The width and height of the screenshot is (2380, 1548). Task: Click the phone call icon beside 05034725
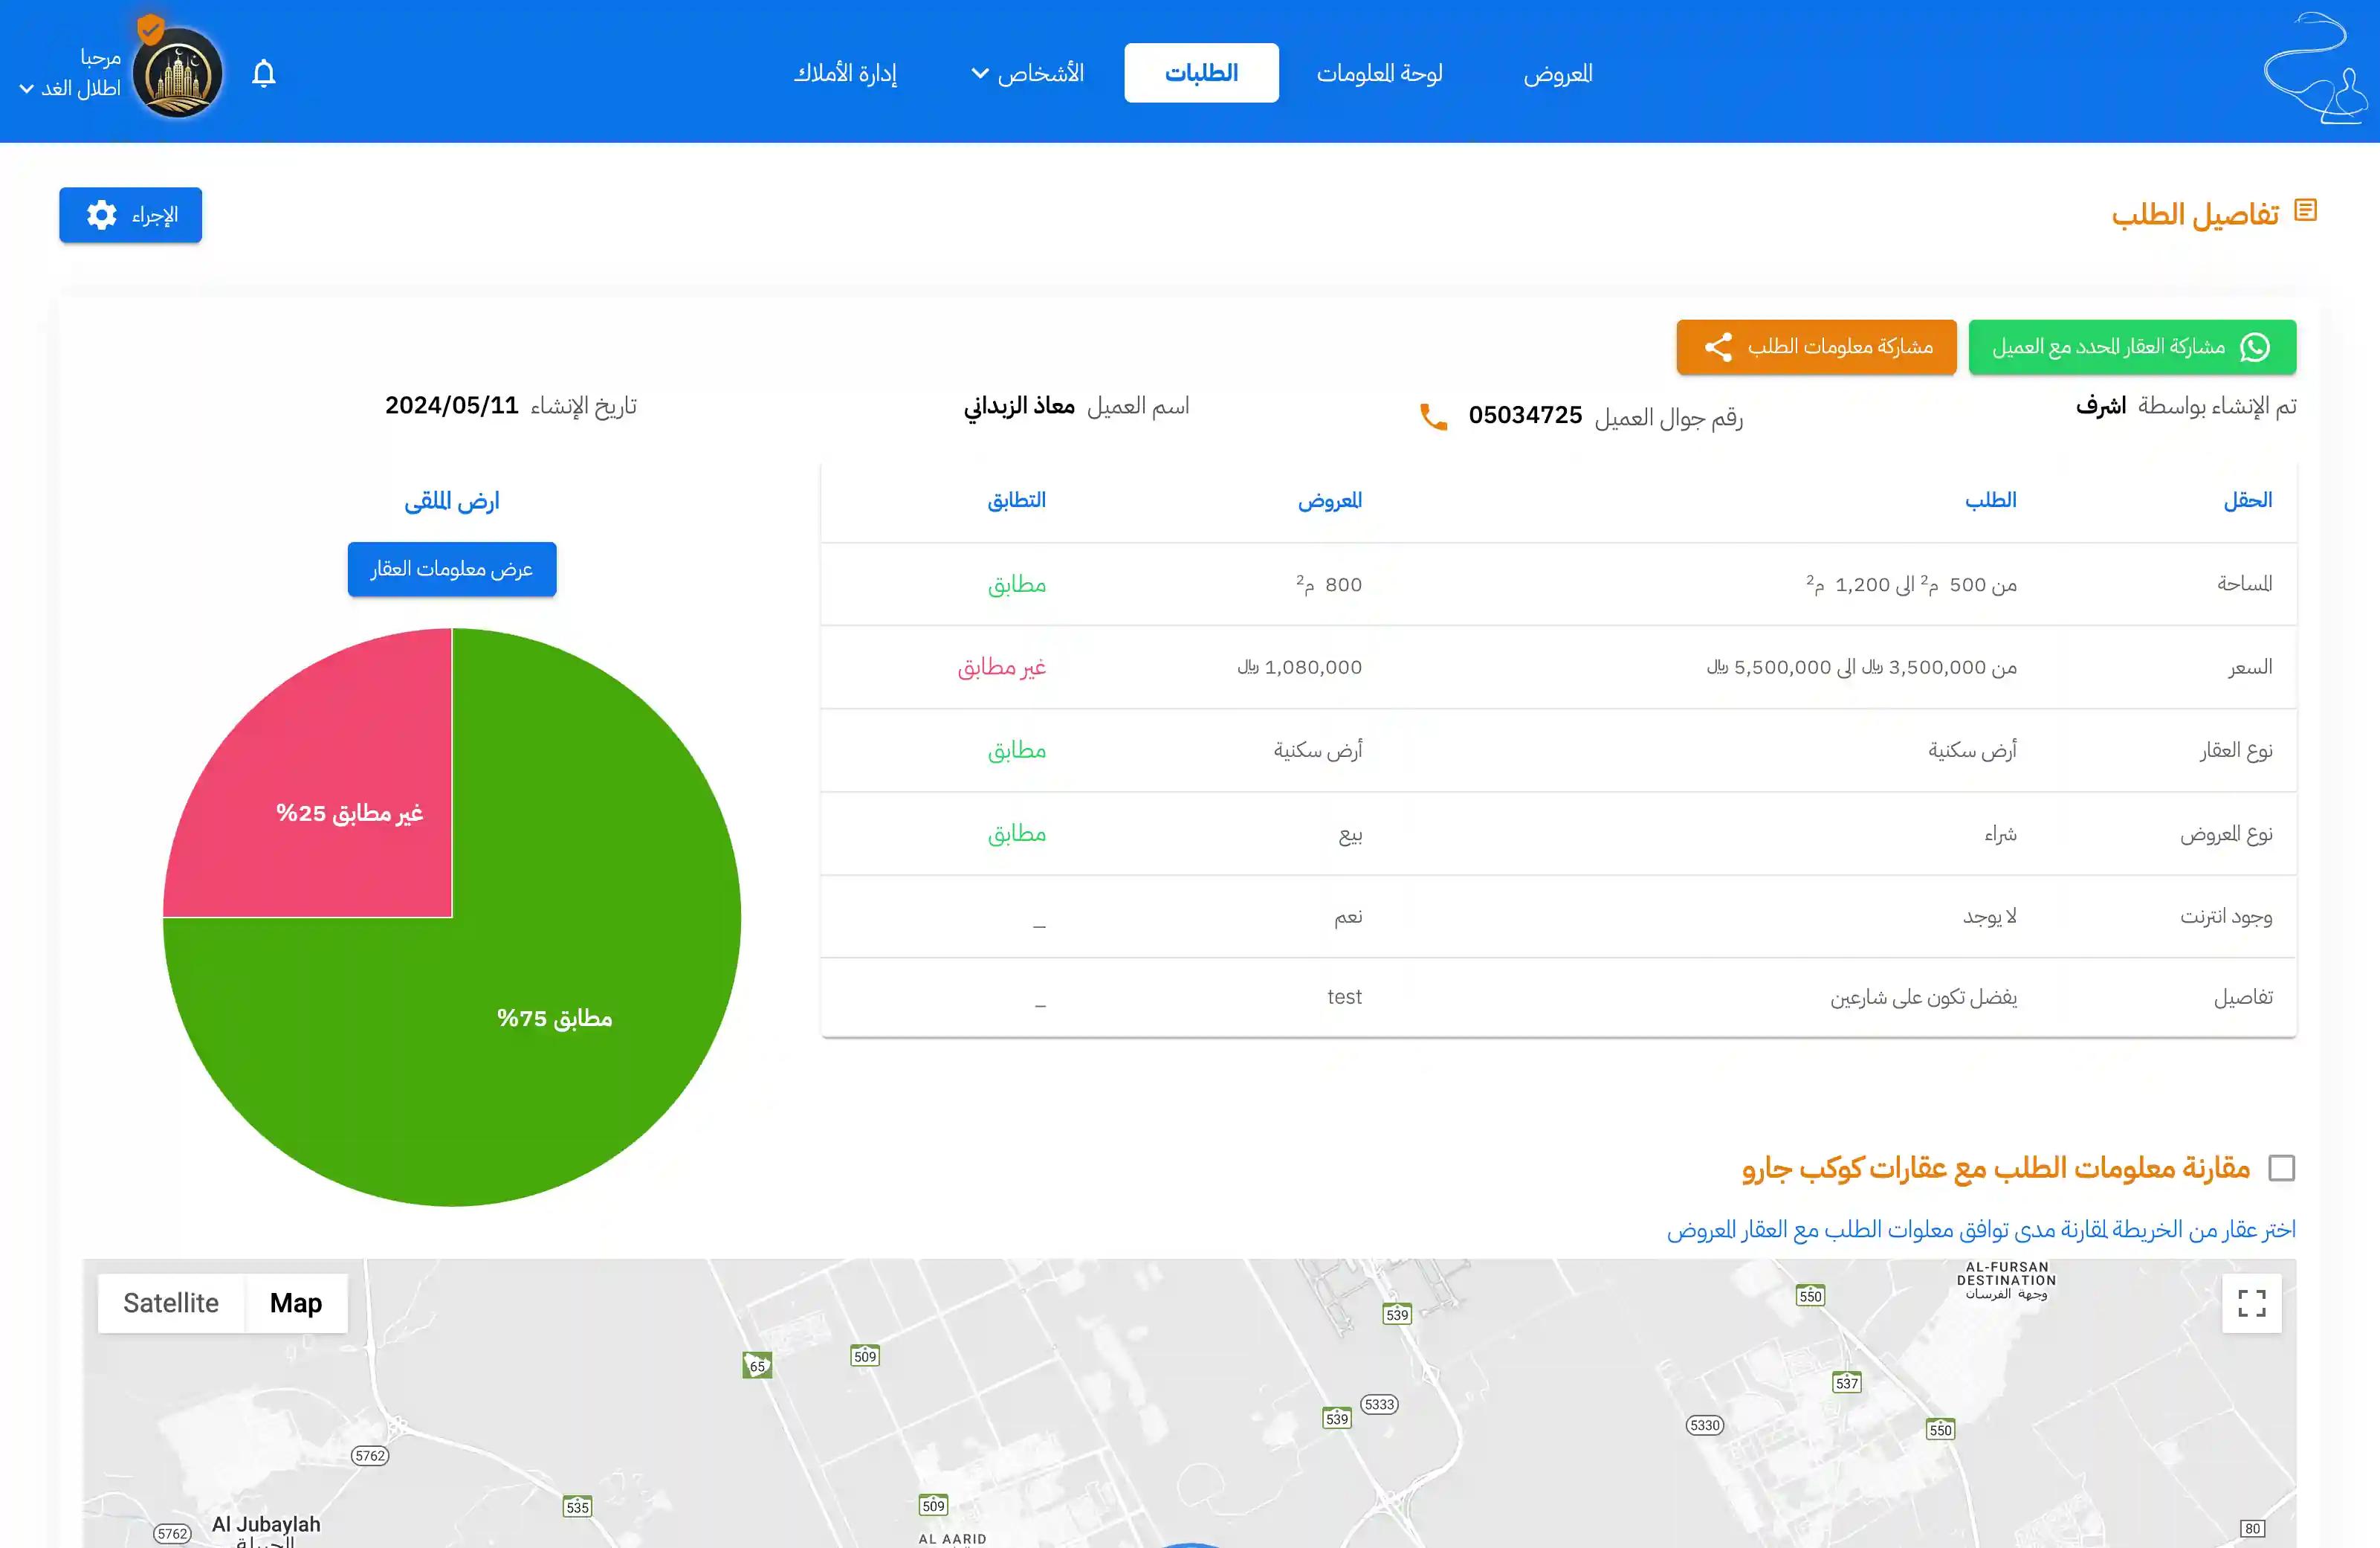point(1433,416)
